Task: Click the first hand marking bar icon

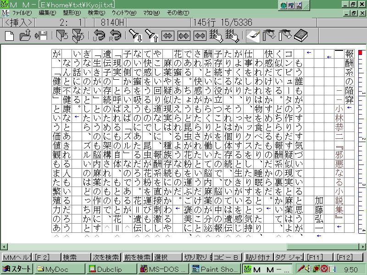Action: 269,36
